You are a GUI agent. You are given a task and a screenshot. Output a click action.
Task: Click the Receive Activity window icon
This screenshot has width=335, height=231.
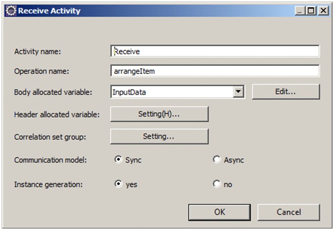point(11,10)
